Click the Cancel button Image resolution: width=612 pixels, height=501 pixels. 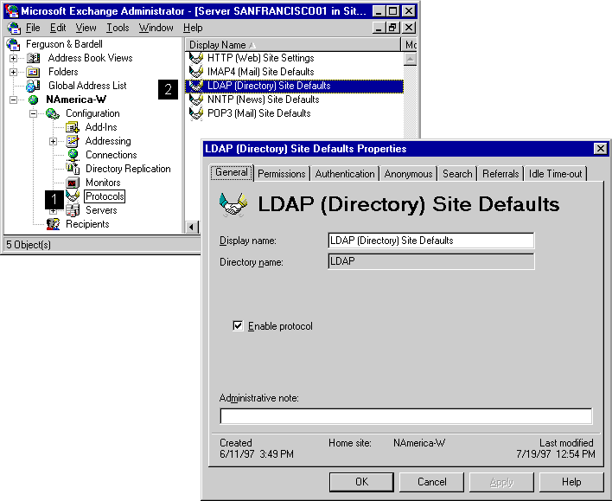431,482
